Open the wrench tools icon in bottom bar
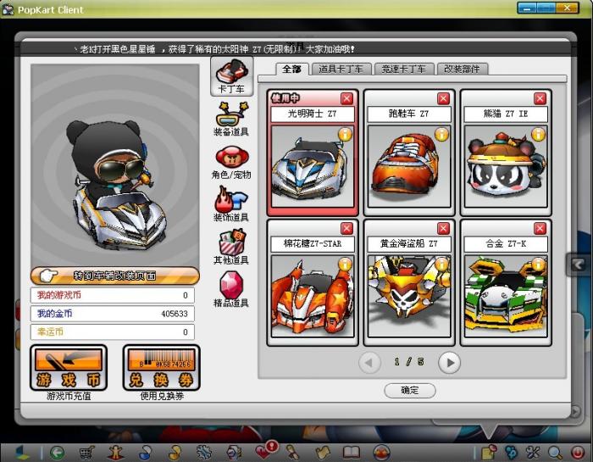593x462 pixels. pos(533,452)
